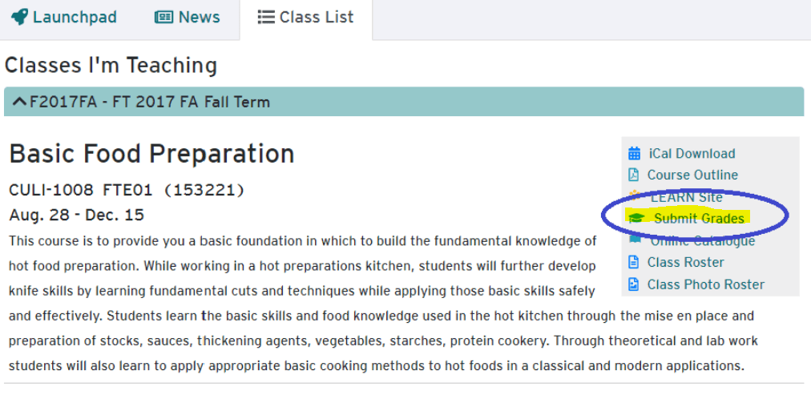Open the Online Catalogue link
Screen dimensions: 811x395
coord(702,240)
